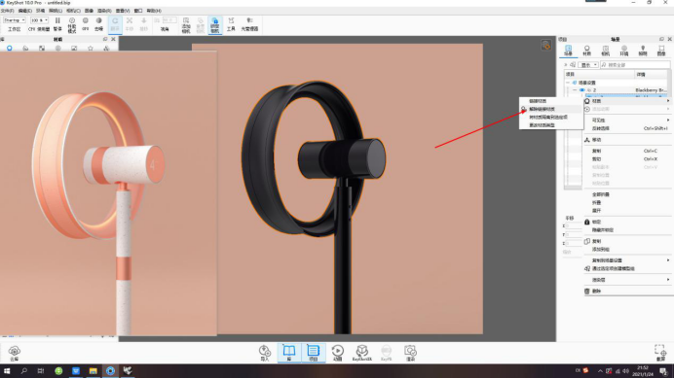
Task: Collapse the Scene Sets tree node
Action: point(568,83)
